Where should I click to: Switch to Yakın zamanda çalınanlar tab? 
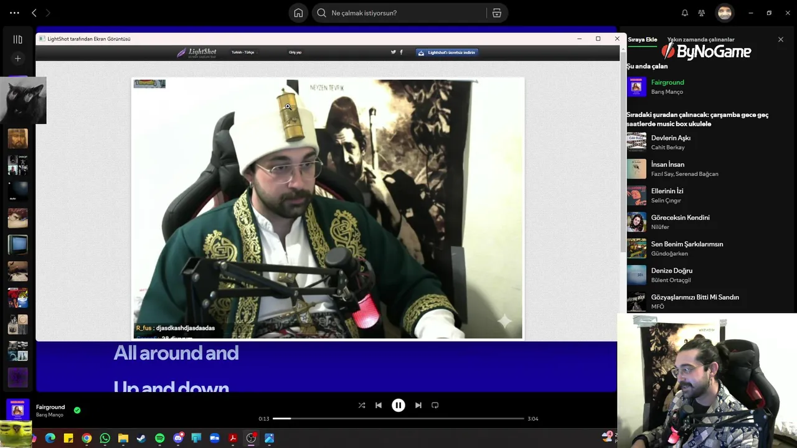[700, 39]
